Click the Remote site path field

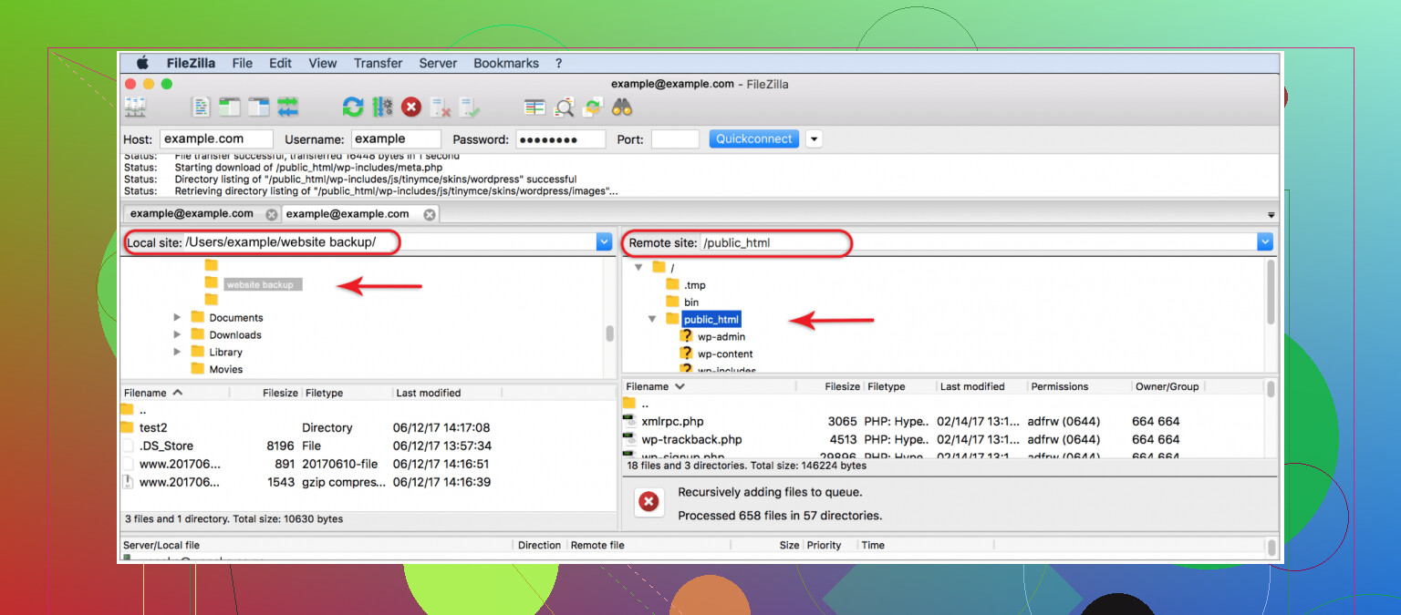(x=978, y=242)
